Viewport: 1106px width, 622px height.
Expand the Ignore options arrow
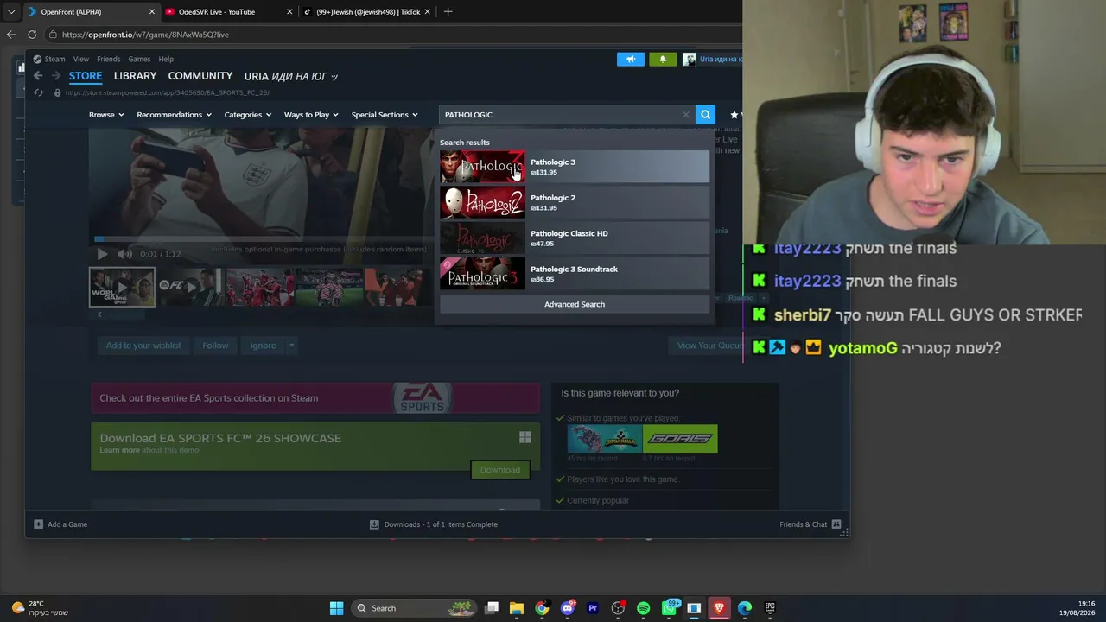pyautogui.click(x=291, y=346)
